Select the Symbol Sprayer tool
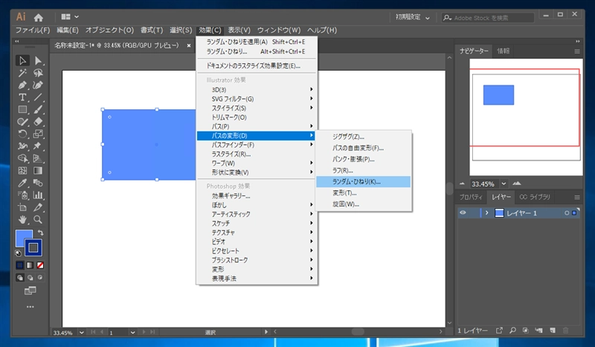The width and height of the screenshot is (595, 347). click(22, 195)
